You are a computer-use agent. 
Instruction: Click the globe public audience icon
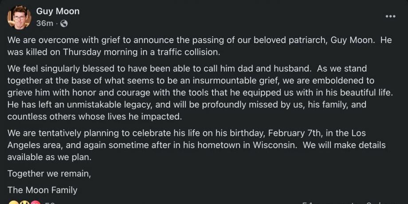(x=64, y=23)
